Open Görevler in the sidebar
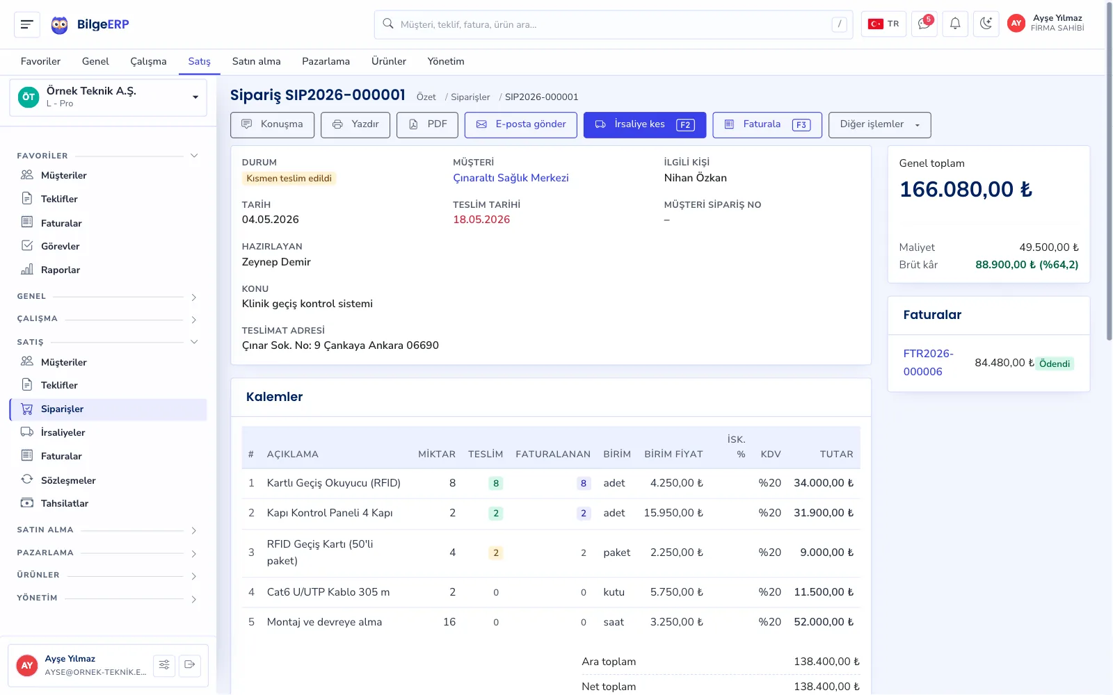 pos(108,246)
